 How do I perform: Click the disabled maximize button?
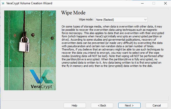(x=154, y=3)
